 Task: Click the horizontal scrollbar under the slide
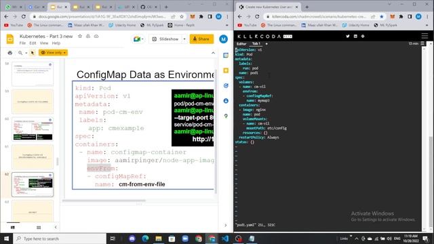104,201
